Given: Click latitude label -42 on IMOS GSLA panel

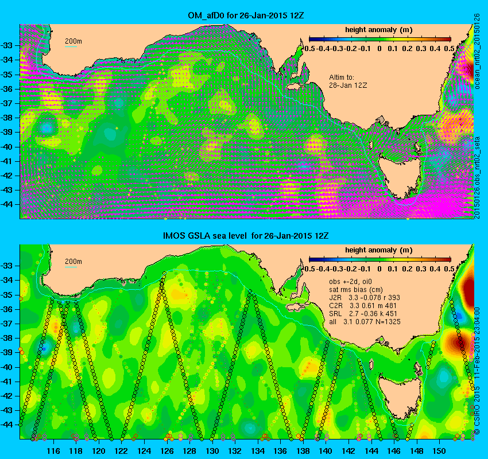Looking at the screenshot, I should pyautogui.click(x=6, y=396).
